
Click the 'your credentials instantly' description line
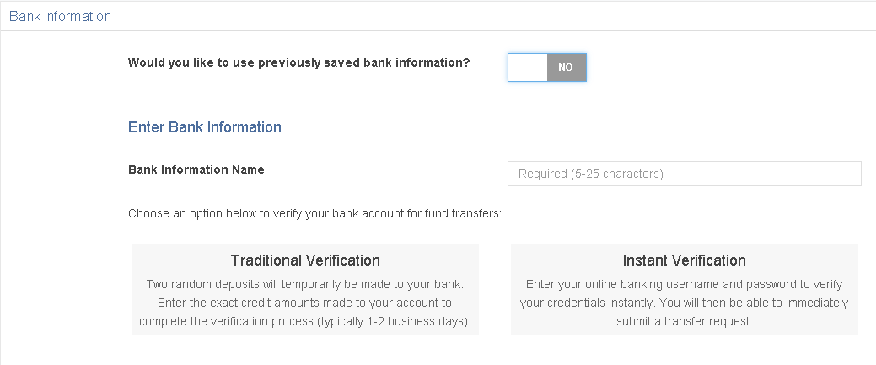click(684, 303)
